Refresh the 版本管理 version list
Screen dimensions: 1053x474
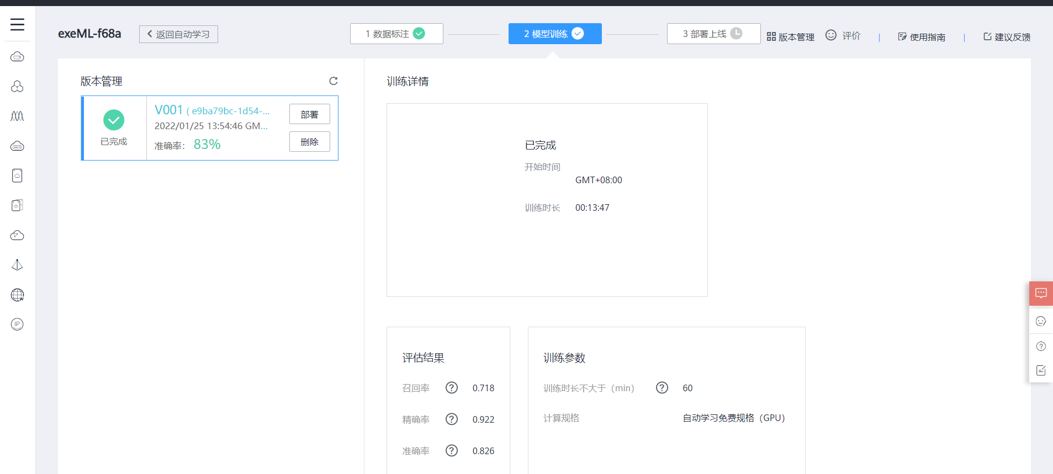(x=334, y=81)
